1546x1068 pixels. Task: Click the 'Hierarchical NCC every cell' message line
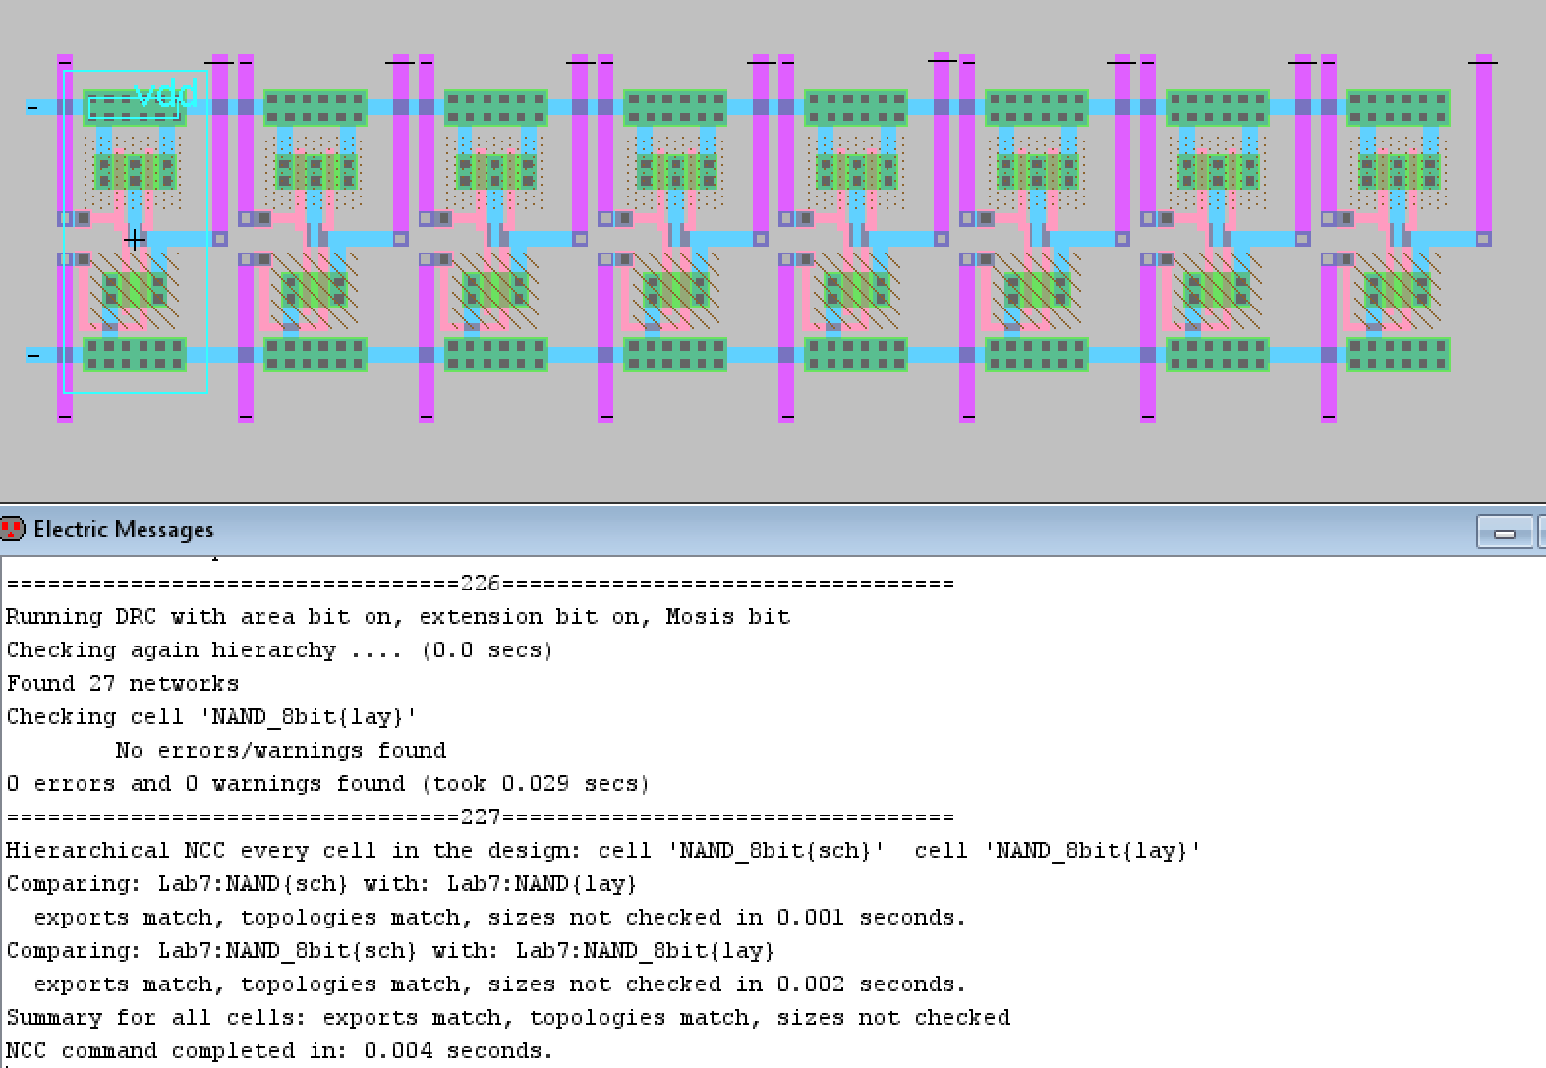coord(602,850)
